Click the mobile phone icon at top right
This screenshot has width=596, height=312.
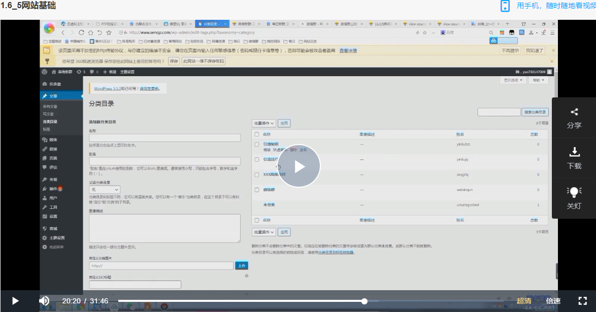(x=505, y=6)
